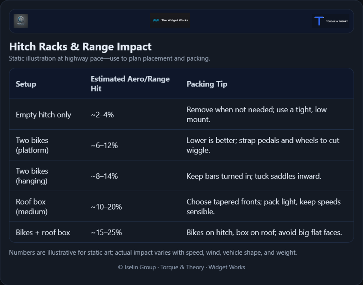This screenshot has width=363, height=285.
Task: Select the Empty hitch only row
Action: [x=44, y=115]
